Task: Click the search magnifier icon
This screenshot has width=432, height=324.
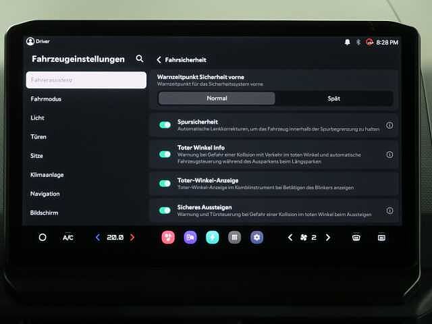Action: [x=140, y=59]
